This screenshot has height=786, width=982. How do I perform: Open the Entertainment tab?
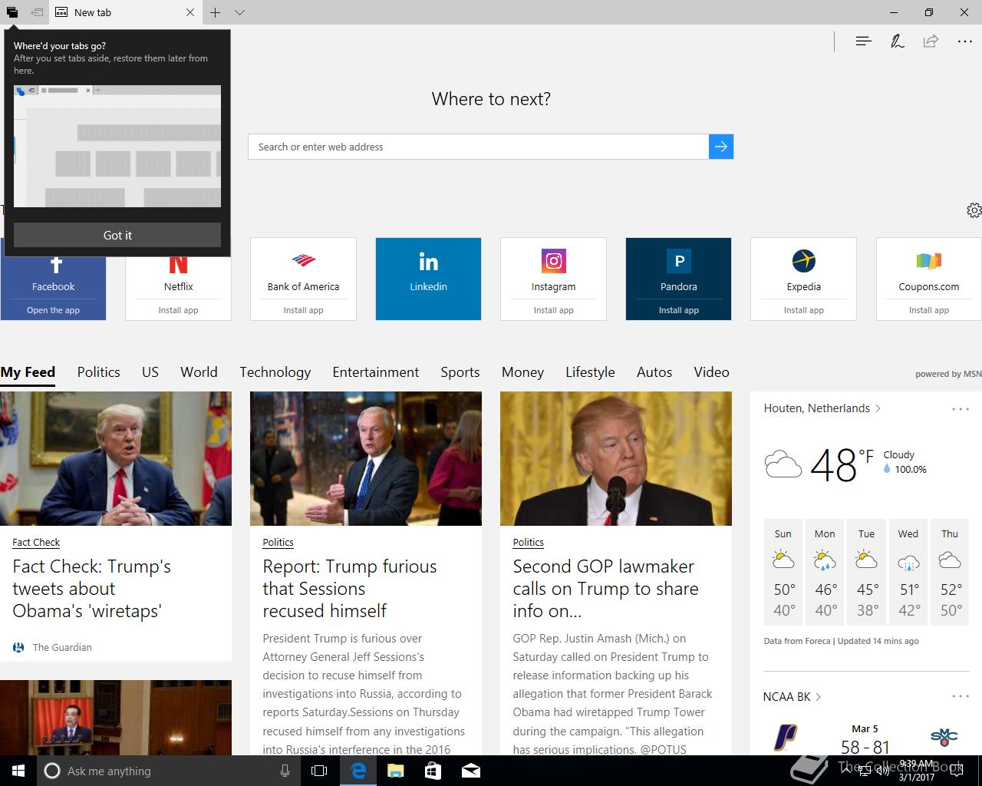375,372
